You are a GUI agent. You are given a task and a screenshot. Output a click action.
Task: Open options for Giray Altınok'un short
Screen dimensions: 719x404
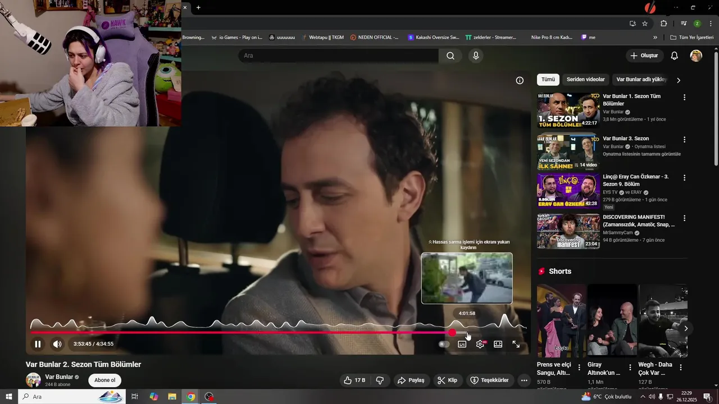630,368
